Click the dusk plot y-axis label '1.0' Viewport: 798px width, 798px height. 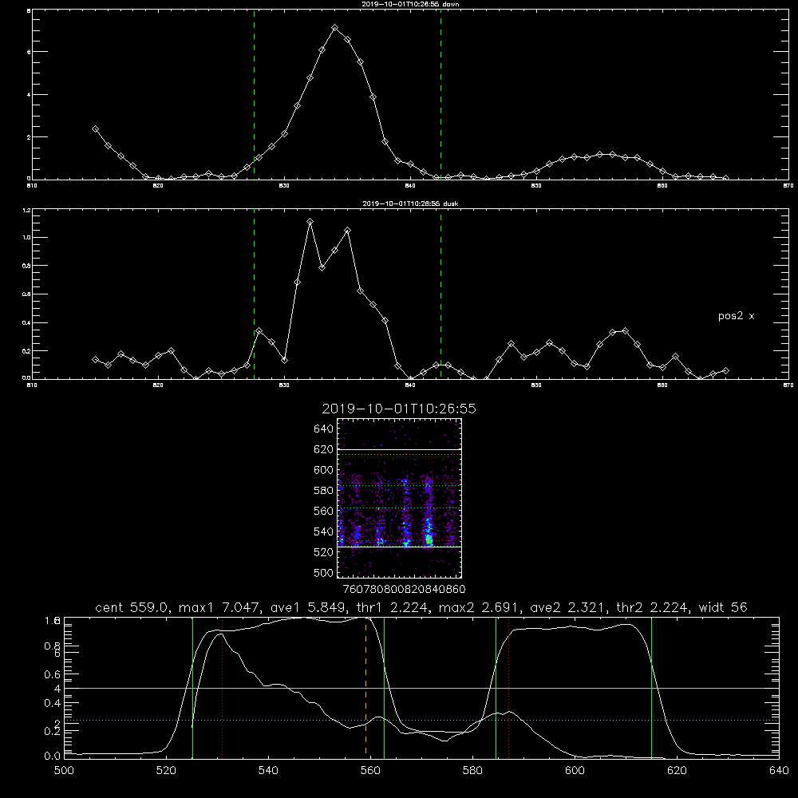click(26, 238)
